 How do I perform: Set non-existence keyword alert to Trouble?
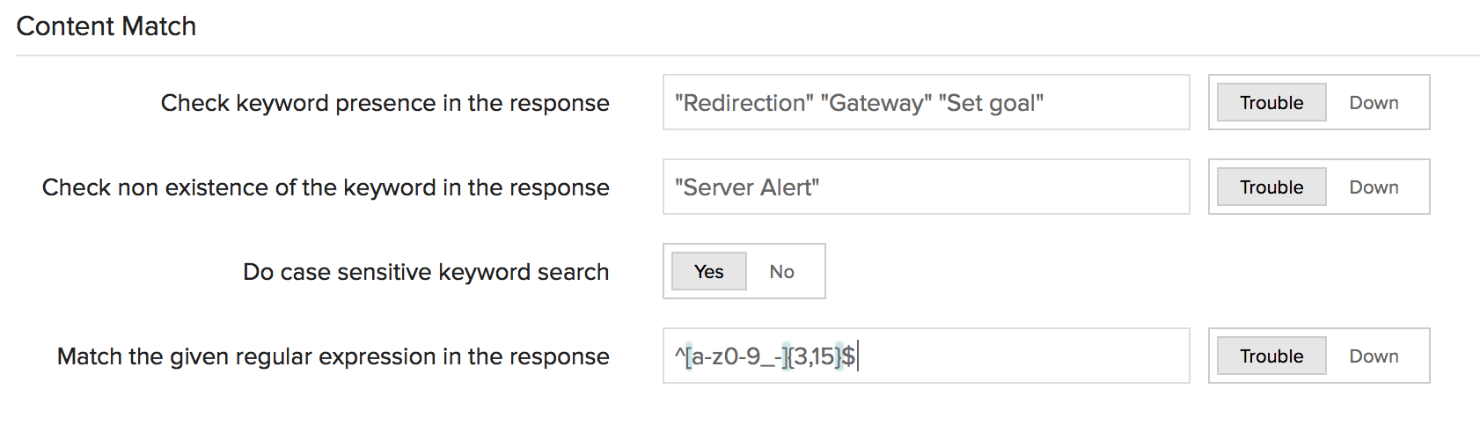click(1271, 187)
